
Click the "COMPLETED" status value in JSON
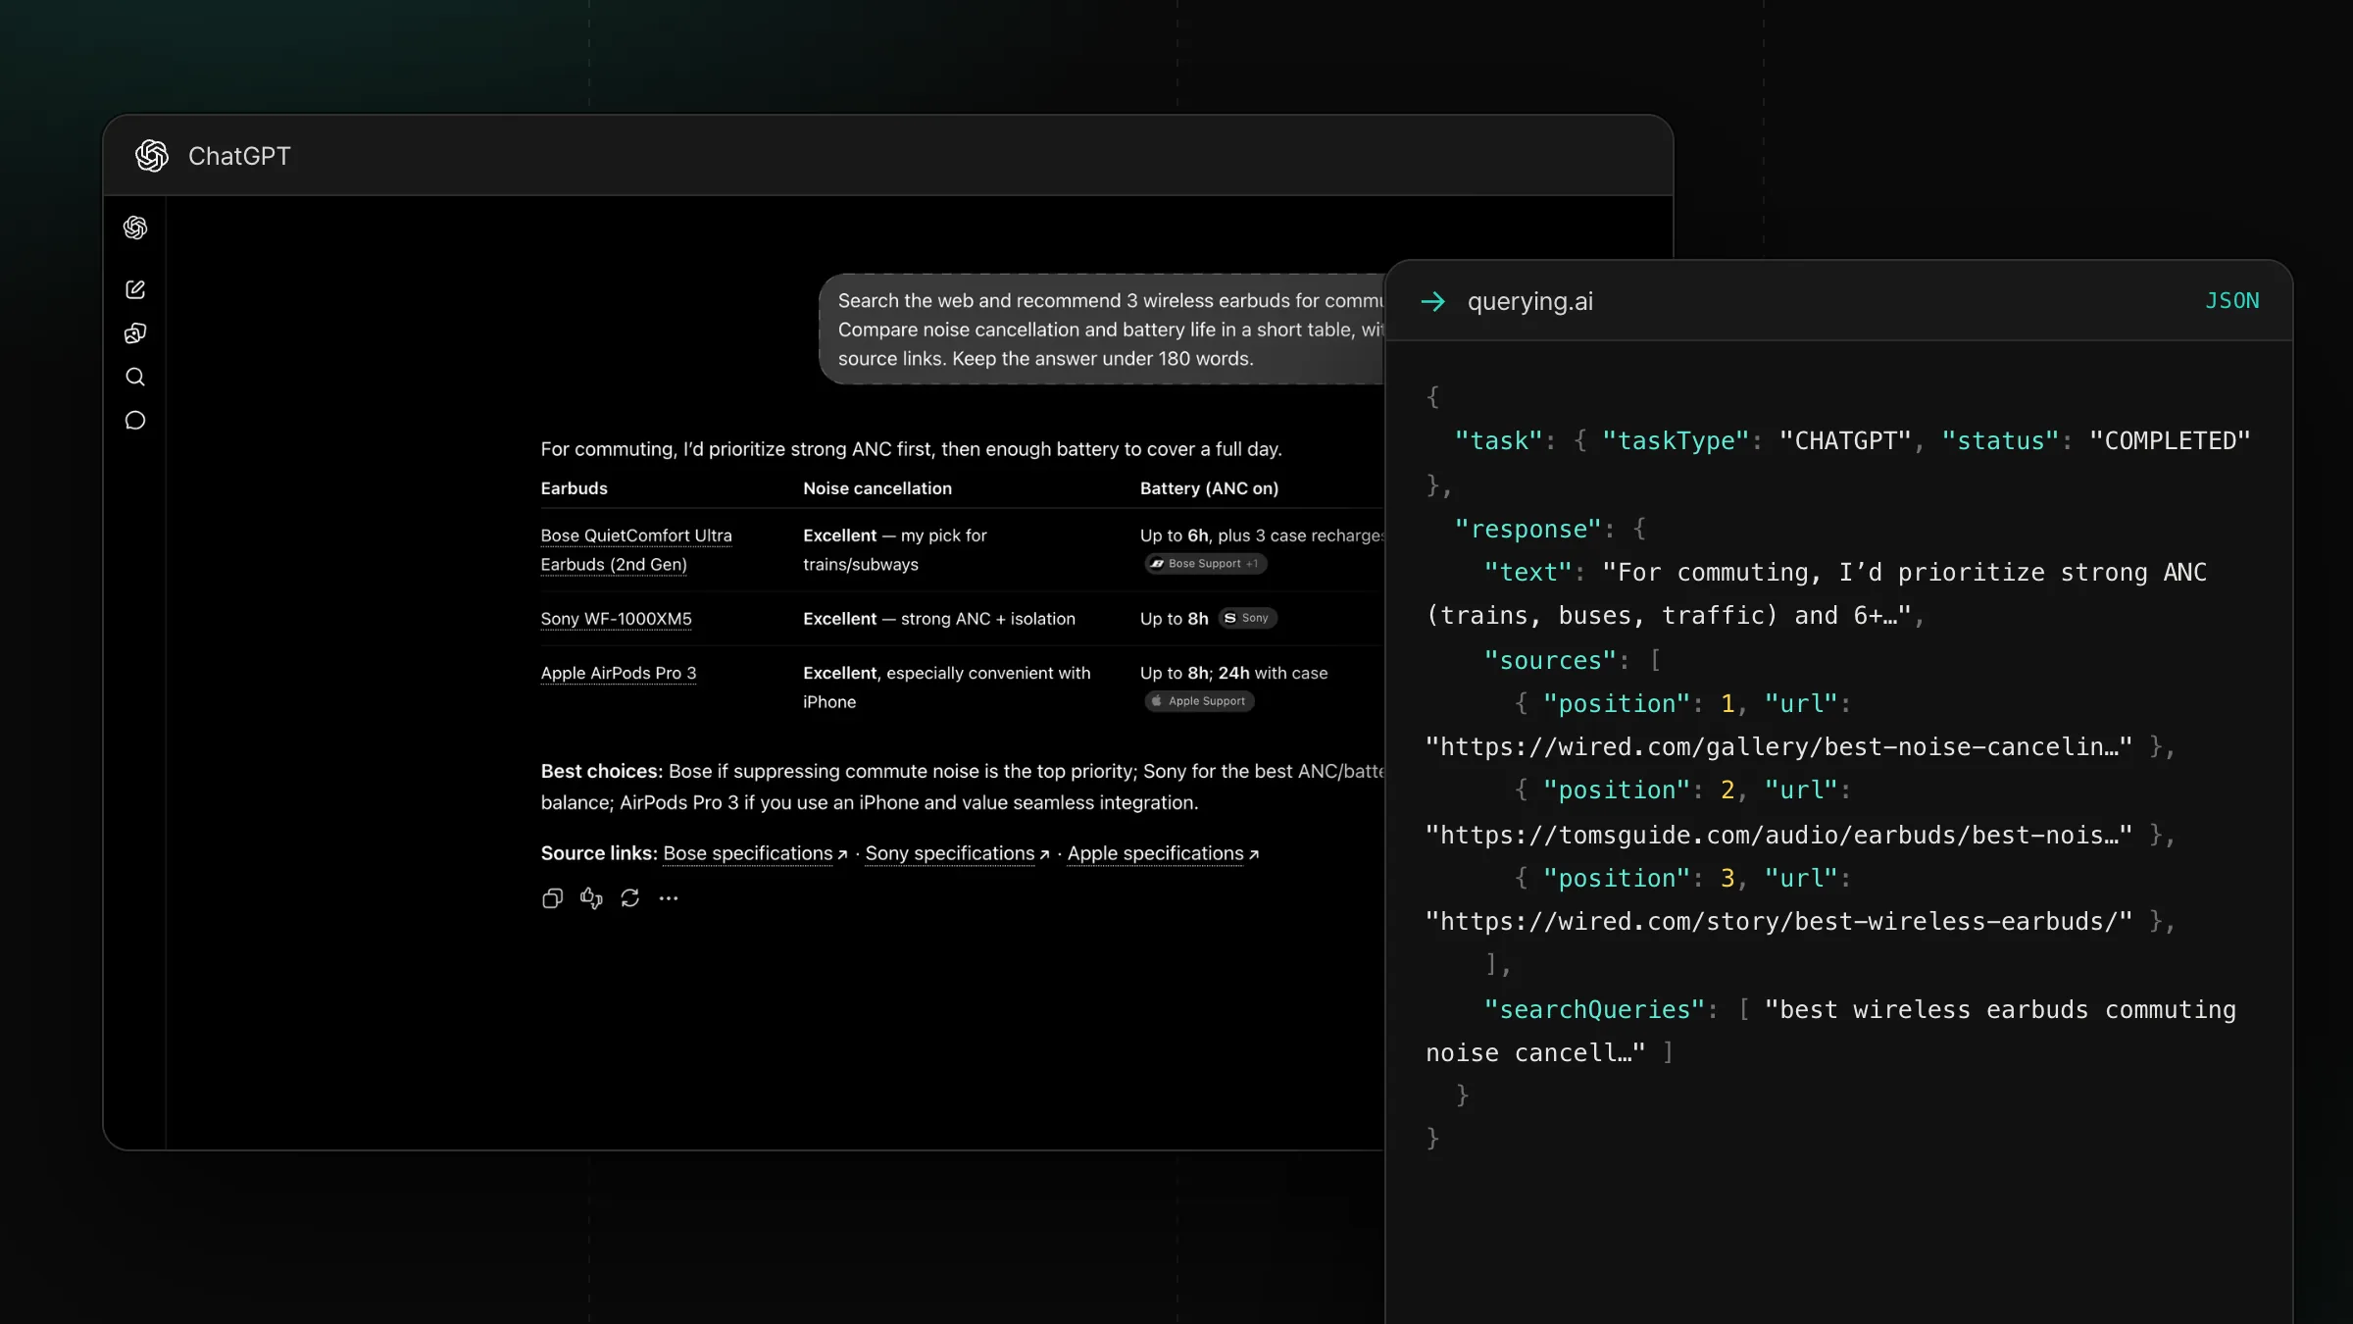pos(2170,441)
